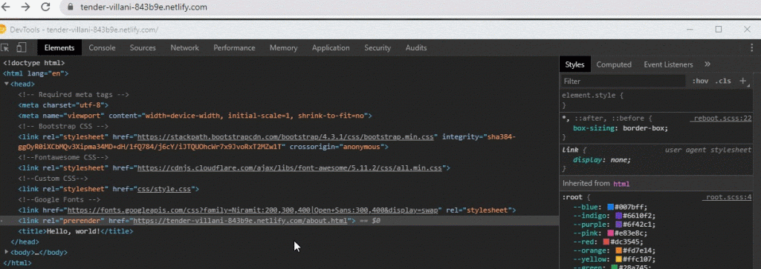The height and width of the screenshot is (269, 761).
Task: Select the meta viewport node
Action: [x=195, y=116]
